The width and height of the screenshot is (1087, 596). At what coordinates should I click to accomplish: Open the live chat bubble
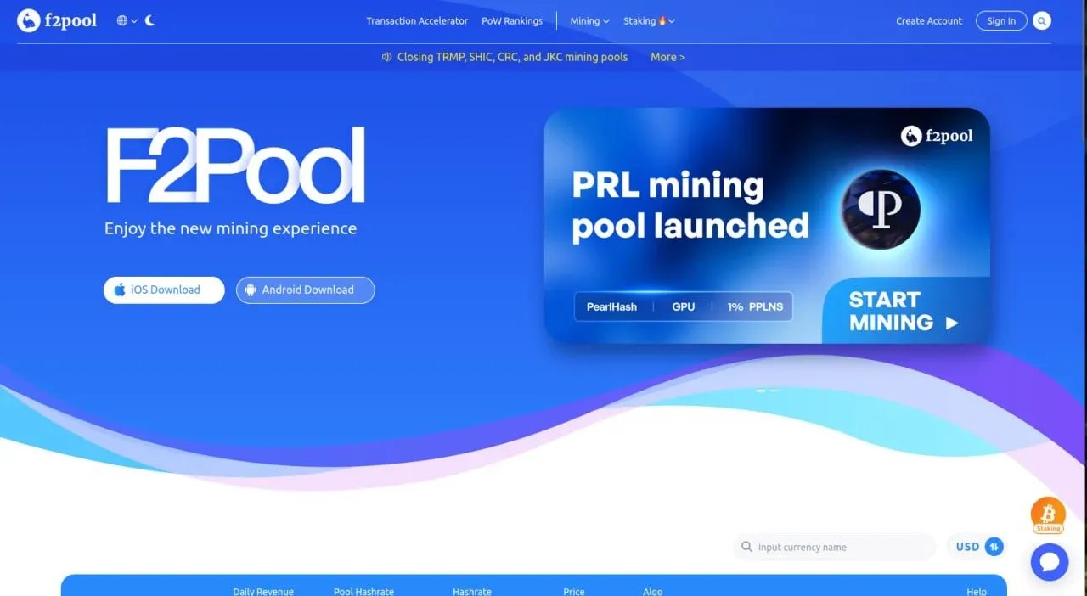tap(1049, 562)
